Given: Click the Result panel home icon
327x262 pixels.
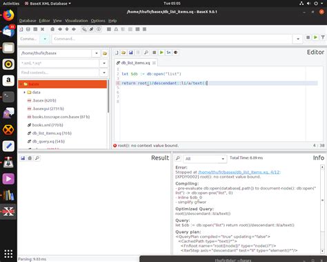Looking at the screenshot, I should pos(30,158).
